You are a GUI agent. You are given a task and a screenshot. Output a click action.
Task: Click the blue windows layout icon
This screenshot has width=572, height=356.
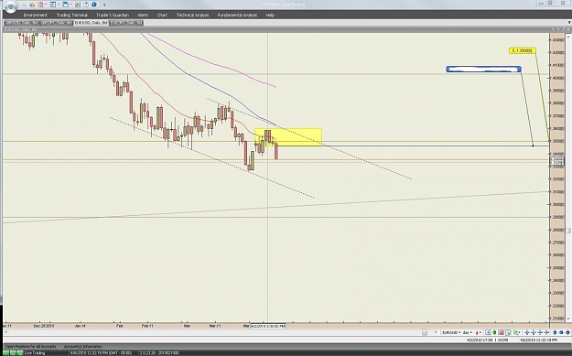click(x=65, y=5)
